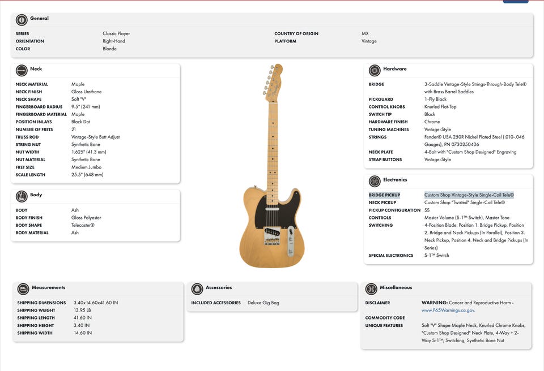Screen dimensions: 544x371
Task: Click the Neck section heading
Action: click(36, 69)
